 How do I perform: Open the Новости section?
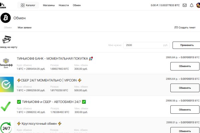coord(64,5)
